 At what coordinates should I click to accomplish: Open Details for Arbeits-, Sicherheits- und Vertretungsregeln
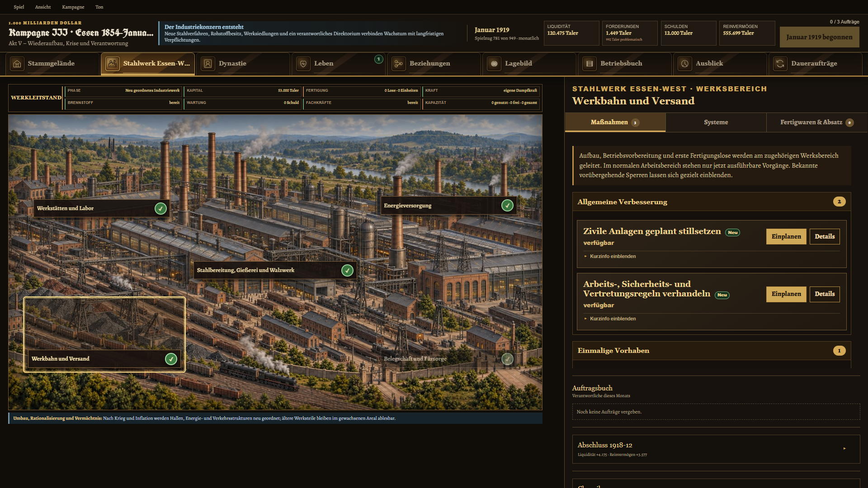825,294
